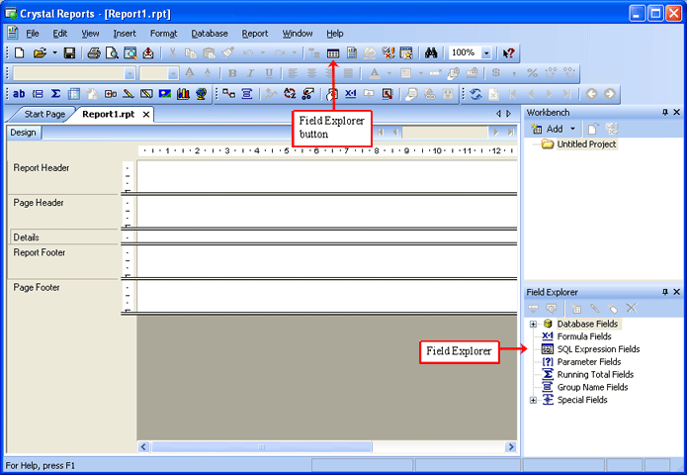Click the Design view tab
Image resolution: width=687 pixels, height=475 pixels.
[x=23, y=133]
